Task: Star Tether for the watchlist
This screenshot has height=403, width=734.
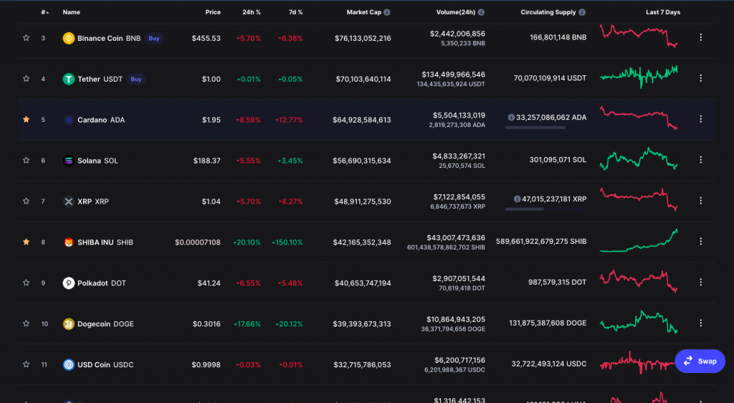Action: point(27,79)
